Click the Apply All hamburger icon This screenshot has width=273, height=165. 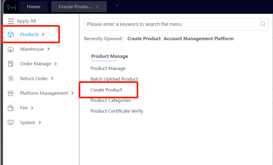[x=10, y=21]
